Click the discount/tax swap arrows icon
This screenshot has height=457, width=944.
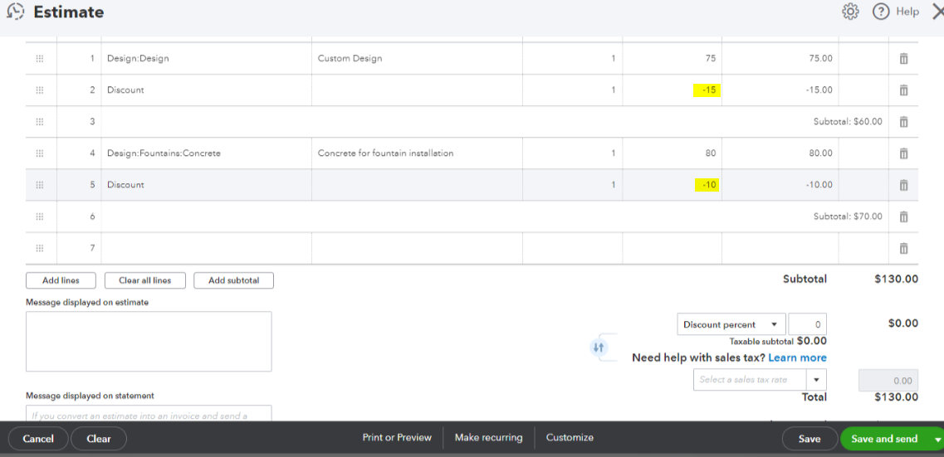click(599, 348)
